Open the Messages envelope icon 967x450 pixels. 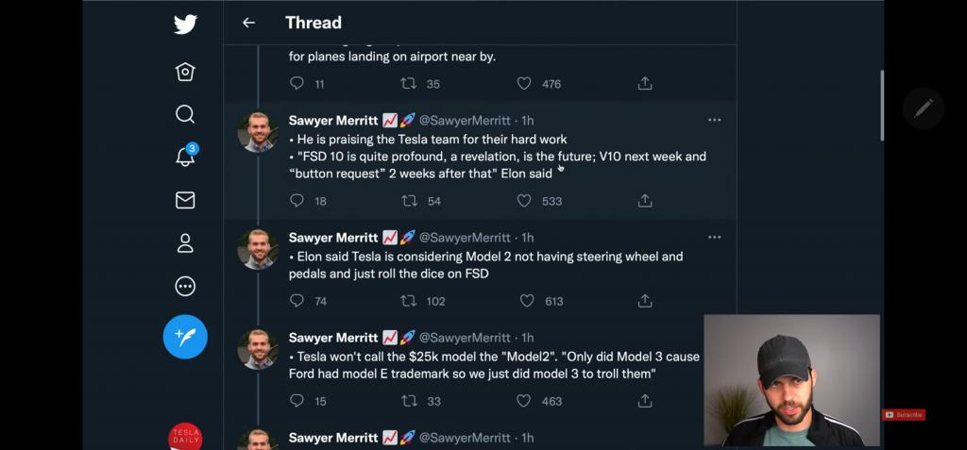click(185, 200)
